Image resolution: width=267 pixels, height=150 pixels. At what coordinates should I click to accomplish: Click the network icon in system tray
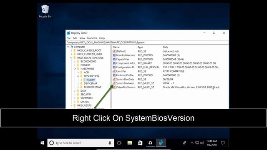click(197, 143)
